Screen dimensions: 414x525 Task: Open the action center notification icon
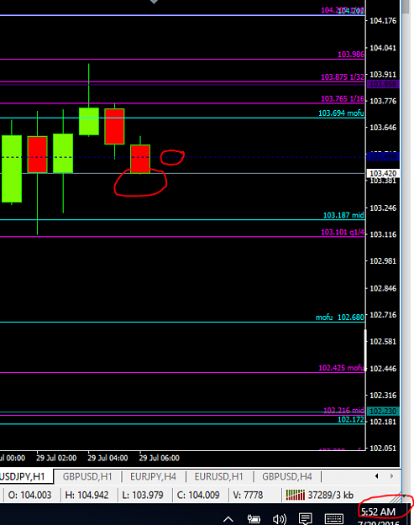pos(305,519)
